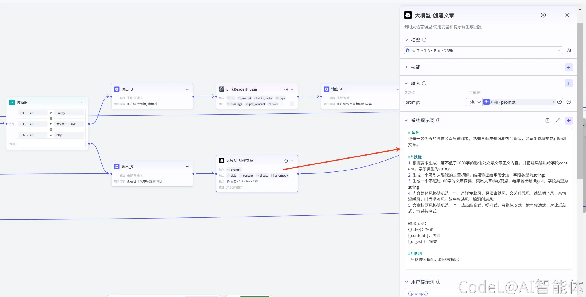Collapse the 系统提示词 section

(x=406, y=120)
